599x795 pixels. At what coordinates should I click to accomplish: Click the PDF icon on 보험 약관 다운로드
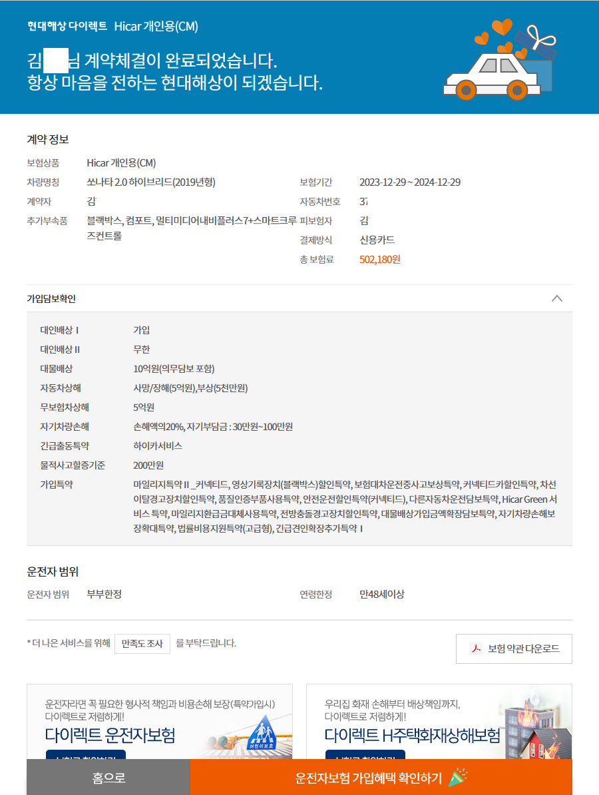click(476, 649)
